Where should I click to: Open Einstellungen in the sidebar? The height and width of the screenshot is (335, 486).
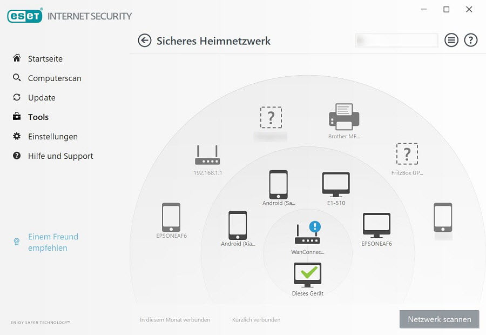[53, 137]
